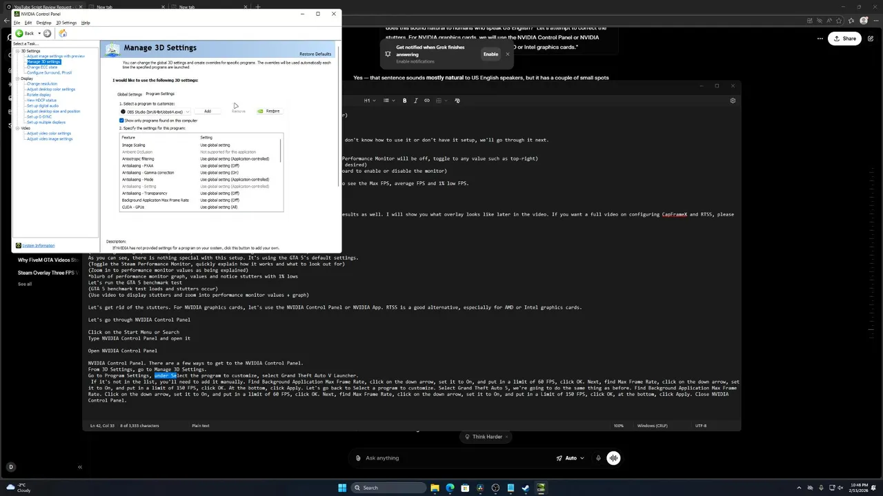Toggle Bold formatting in Notepad toolbar

(405, 101)
